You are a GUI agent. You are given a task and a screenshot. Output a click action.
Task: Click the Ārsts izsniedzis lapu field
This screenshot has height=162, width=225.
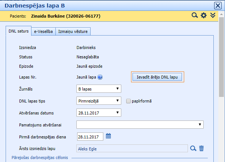point(132,149)
